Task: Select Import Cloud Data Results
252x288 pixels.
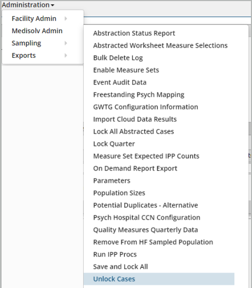Action: [135, 119]
